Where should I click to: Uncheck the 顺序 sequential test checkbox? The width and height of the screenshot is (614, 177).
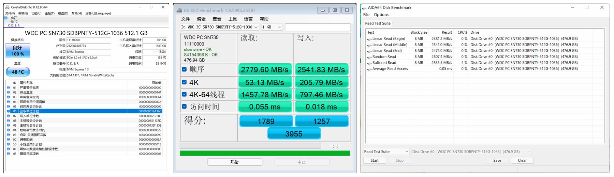click(x=184, y=69)
